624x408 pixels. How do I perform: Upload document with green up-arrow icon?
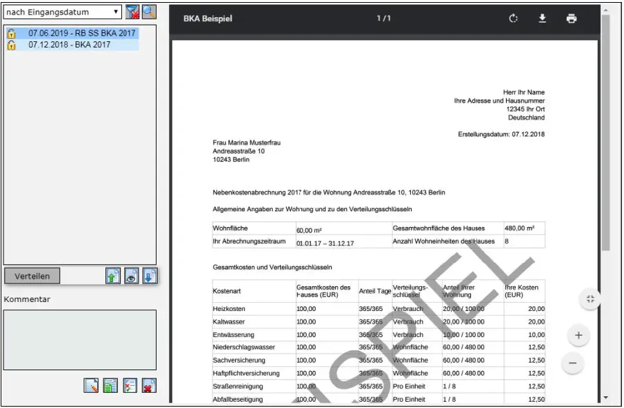coord(113,276)
